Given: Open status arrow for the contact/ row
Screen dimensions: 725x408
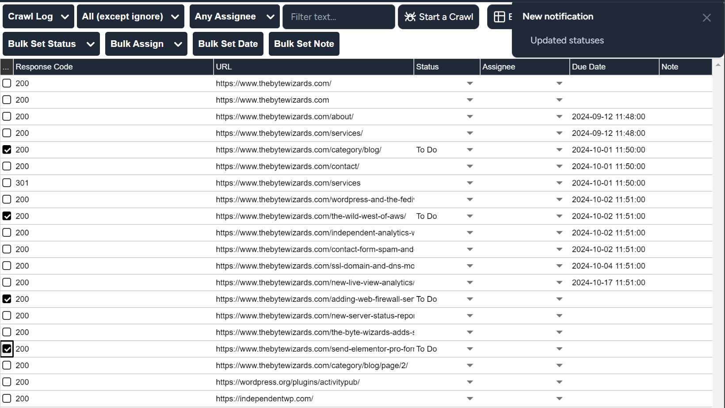Looking at the screenshot, I should tap(469, 166).
